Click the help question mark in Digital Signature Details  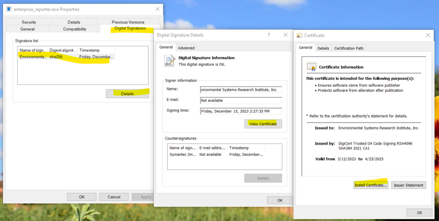pos(269,35)
